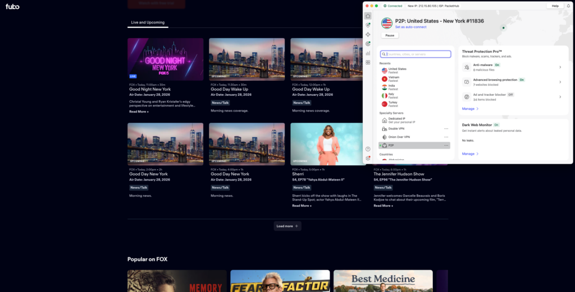Viewport: 575px width, 292px height.
Task: Open the Best Medicine poster
Action: click(x=383, y=281)
